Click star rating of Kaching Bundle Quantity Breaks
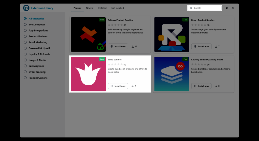Viewport: 259px width, 141px height. point(199,64)
